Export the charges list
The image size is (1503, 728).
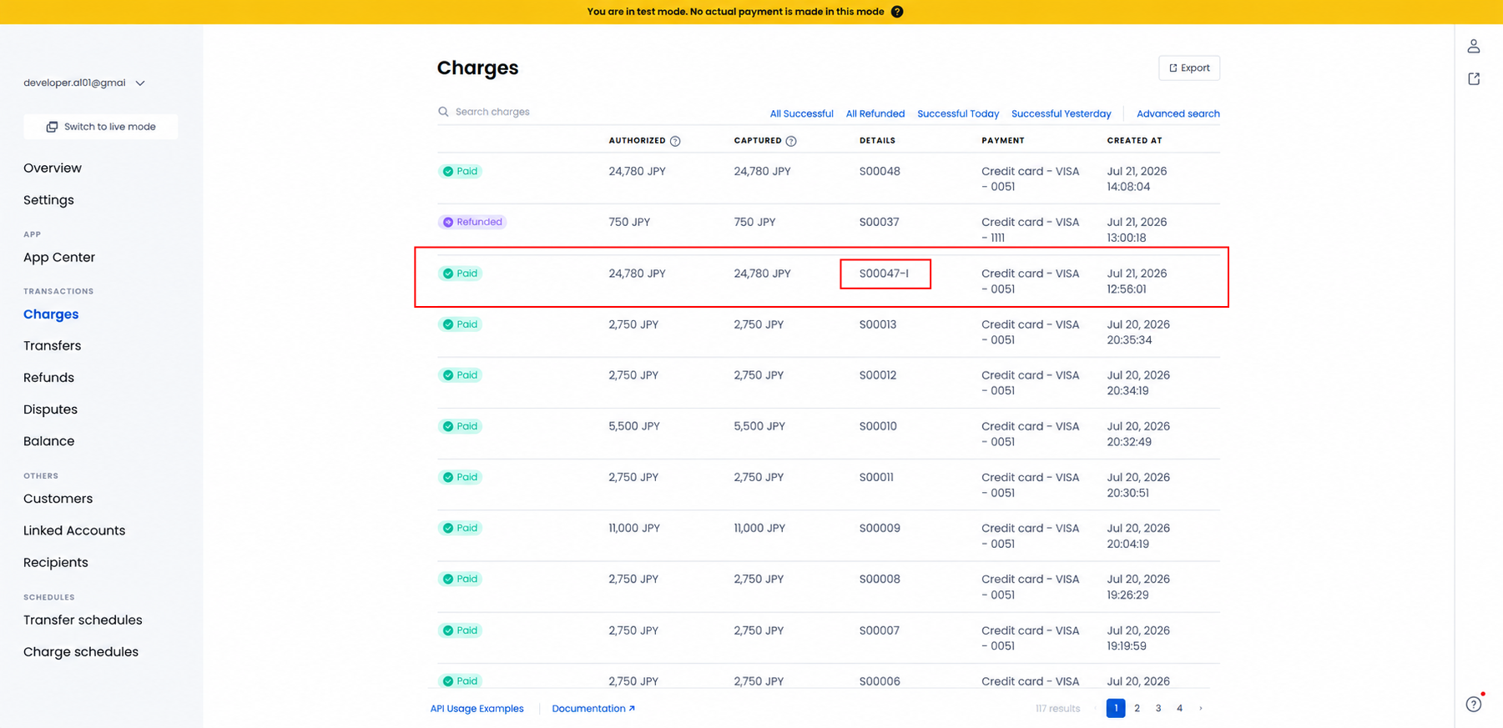pyautogui.click(x=1189, y=68)
